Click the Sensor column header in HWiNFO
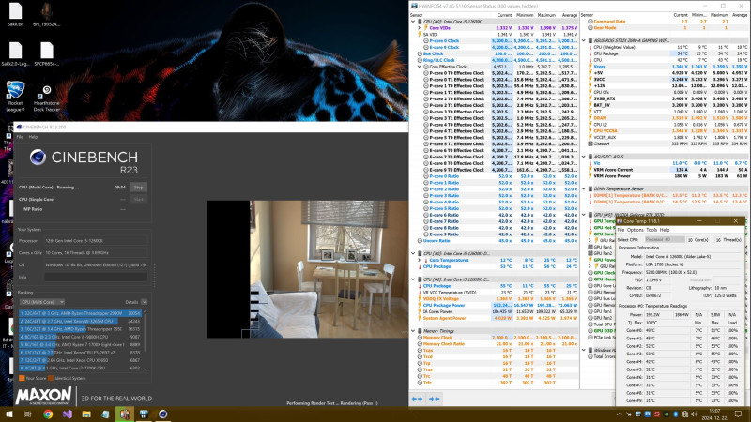 416,15
